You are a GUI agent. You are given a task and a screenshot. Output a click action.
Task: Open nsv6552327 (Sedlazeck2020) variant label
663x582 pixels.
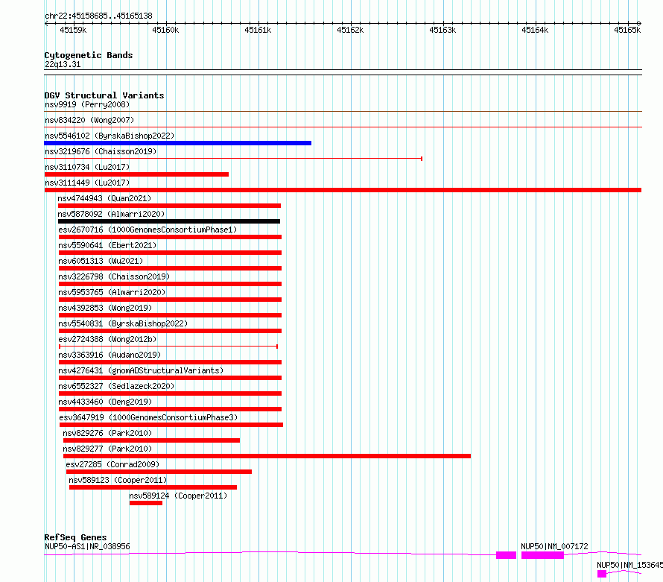click(116, 386)
